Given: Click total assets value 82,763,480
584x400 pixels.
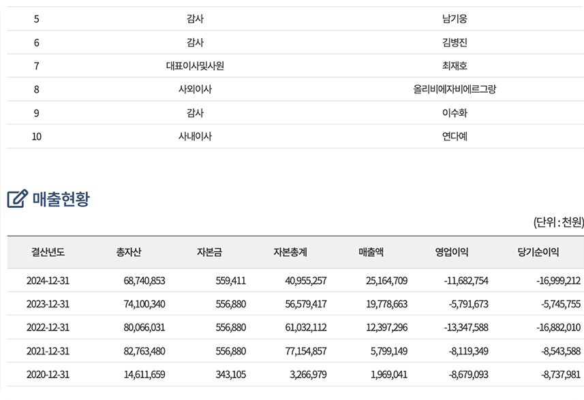Looking at the screenshot, I should pyautogui.click(x=144, y=351).
